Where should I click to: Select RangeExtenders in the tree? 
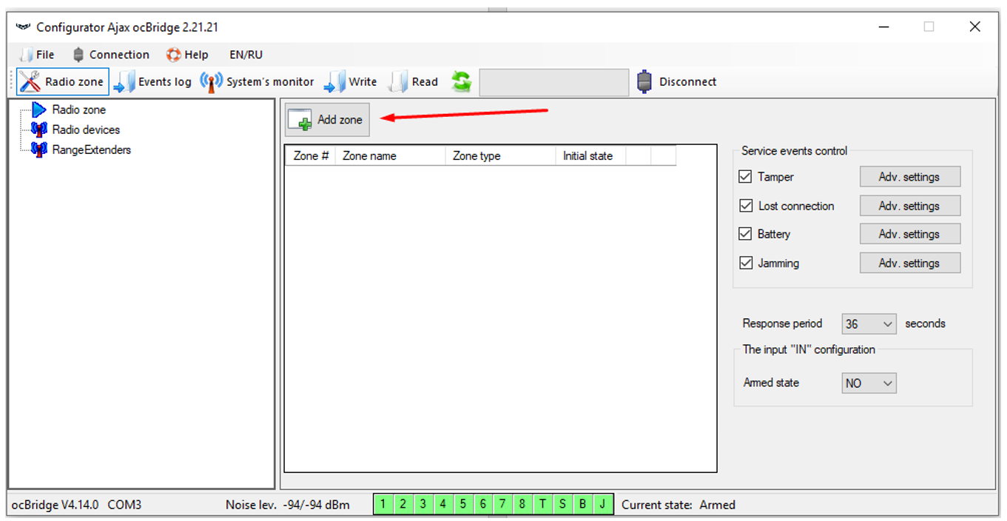91,149
